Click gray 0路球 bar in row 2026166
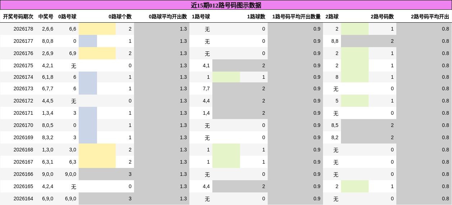452x205 pixels. click(x=106, y=174)
